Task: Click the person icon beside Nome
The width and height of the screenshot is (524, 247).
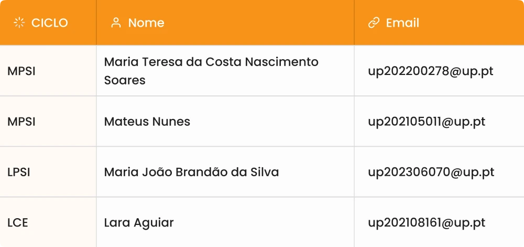Action: pos(116,23)
